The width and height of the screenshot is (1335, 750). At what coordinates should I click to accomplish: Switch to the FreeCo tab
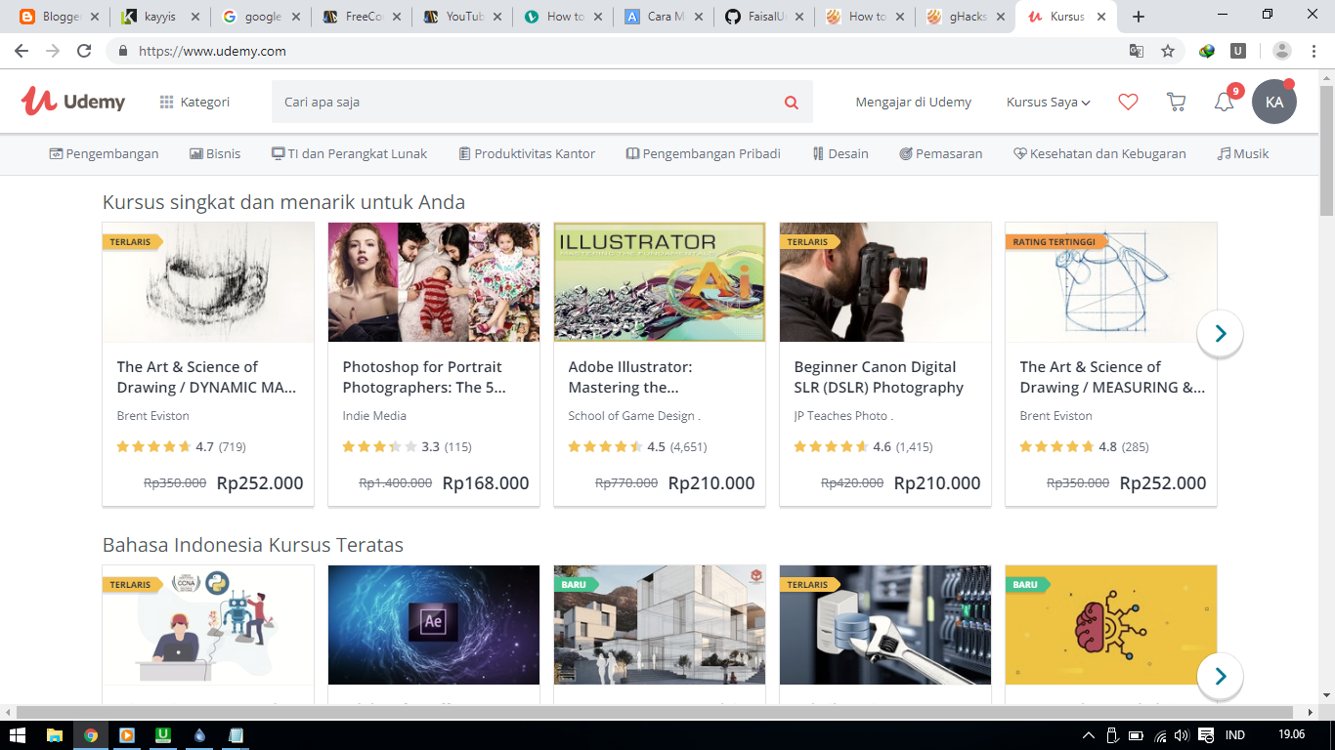click(360, 17)
